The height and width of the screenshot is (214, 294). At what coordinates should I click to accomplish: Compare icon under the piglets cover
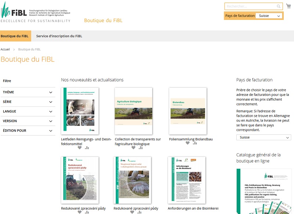(139, 212)
